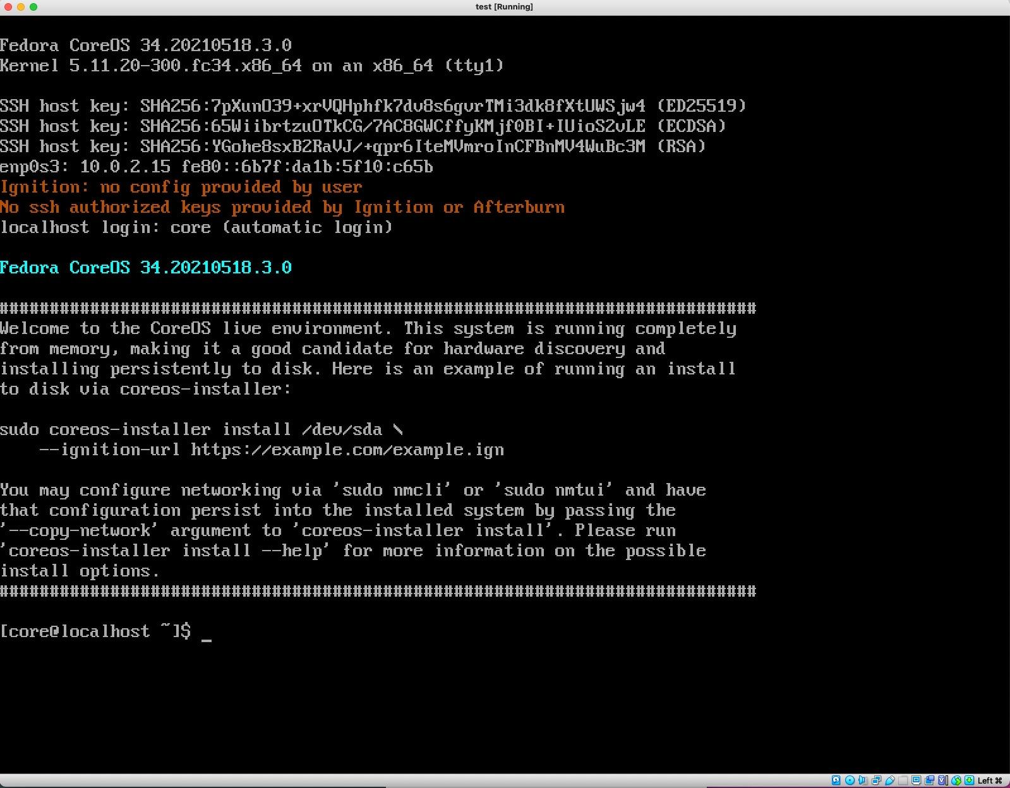This screenshot has width=1010, height=788.
Task: Click the optical disk status icon
Action: point(850,780)
